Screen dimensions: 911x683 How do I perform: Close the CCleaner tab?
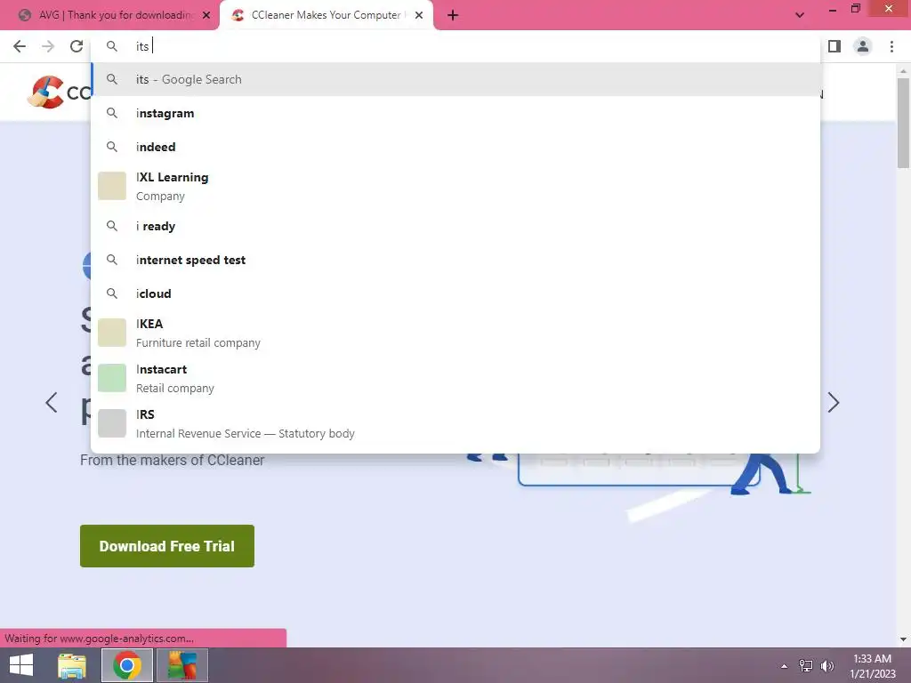click(419, 16)
